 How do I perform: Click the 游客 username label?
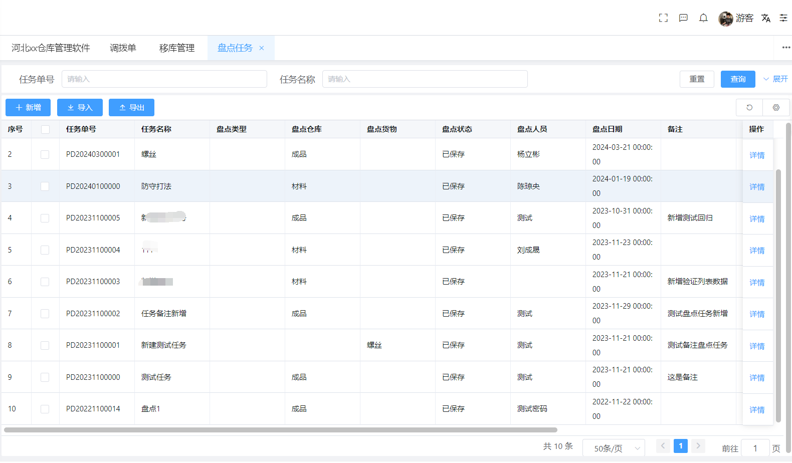click(744, 18)
